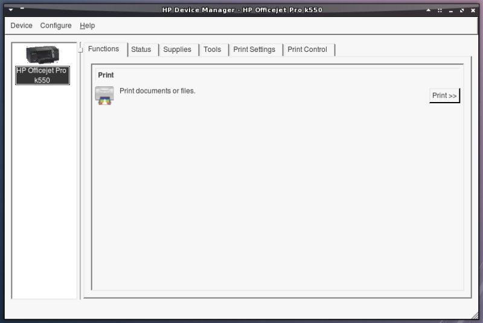This screenshot has width=483, height=323.
Task: Click the resize grip at window corner
Action: point(475,315)
